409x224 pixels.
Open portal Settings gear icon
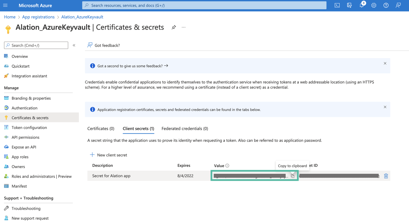coord(374,5)
